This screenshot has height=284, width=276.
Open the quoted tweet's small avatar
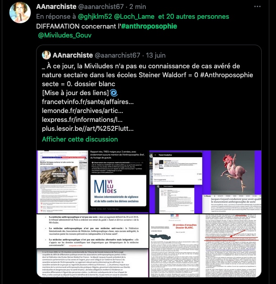pos(46,55)
